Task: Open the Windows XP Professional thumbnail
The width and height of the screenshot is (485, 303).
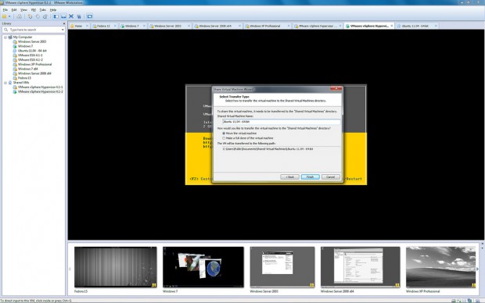Action: (x=440, y=267)
